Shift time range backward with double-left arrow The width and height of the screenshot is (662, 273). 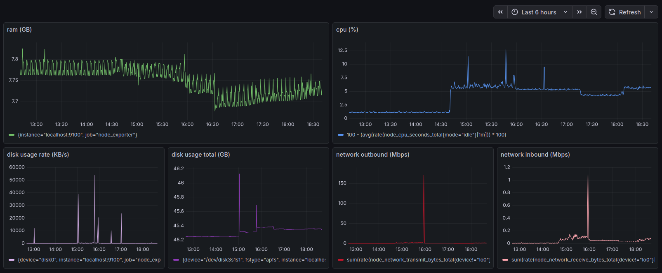point(500,12)
